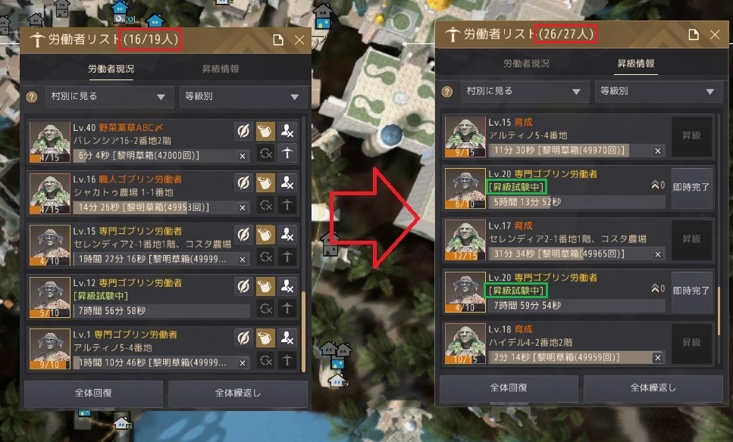Viewport: 733px width, 442px height.
Task: Click the document icon in right 労働者リスト header
Action: 694,35
